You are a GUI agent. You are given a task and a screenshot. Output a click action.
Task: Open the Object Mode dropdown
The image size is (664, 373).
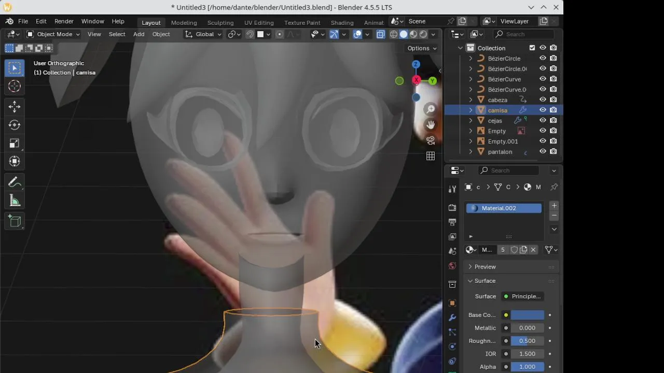(53, 34)
